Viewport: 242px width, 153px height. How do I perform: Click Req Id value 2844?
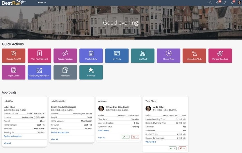click(x=42, y=121)
